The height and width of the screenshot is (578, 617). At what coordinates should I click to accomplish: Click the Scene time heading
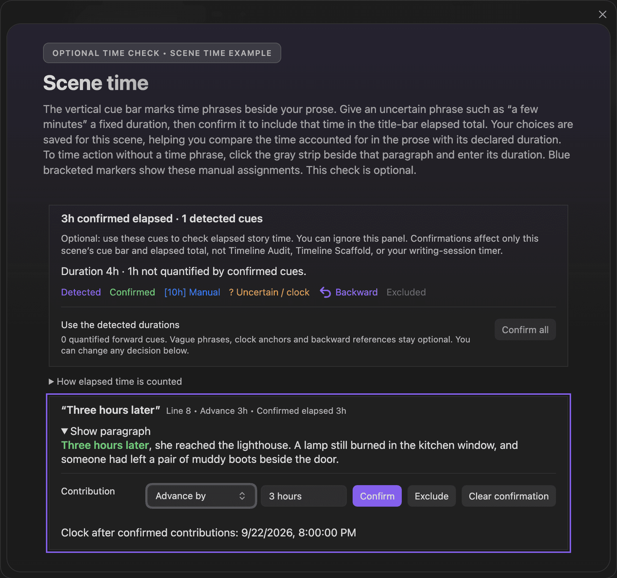click(x=96, y=83)
